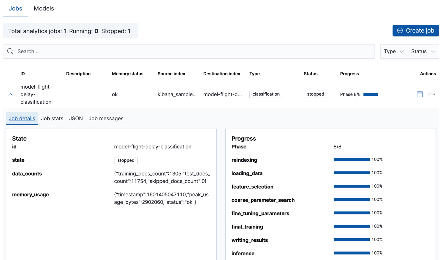Open the Status filter dropdown
Screen dimensions: 443x260
(x=423, y=51)
